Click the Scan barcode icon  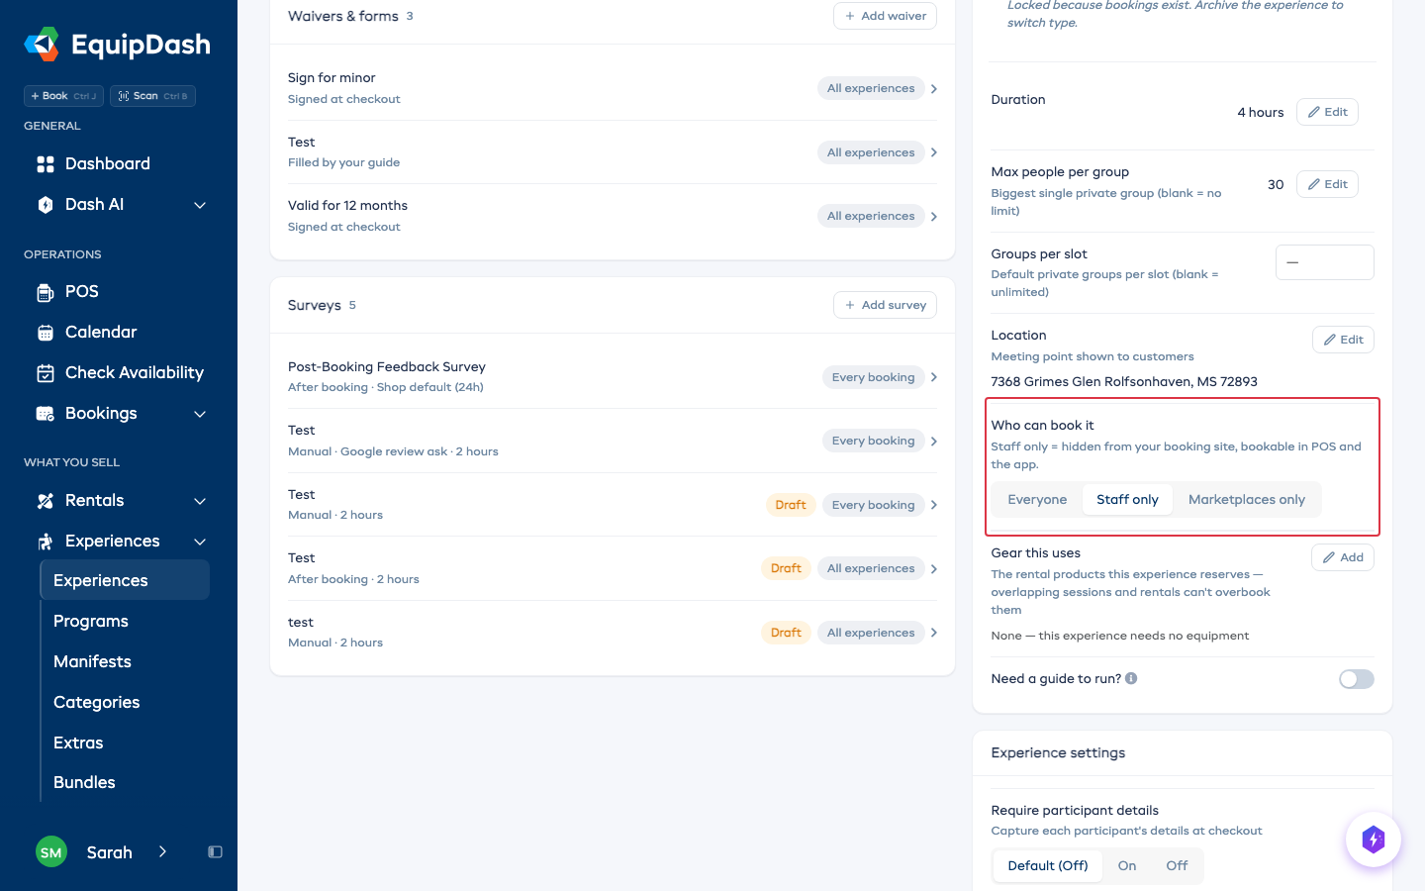click(x=124, y=96)
